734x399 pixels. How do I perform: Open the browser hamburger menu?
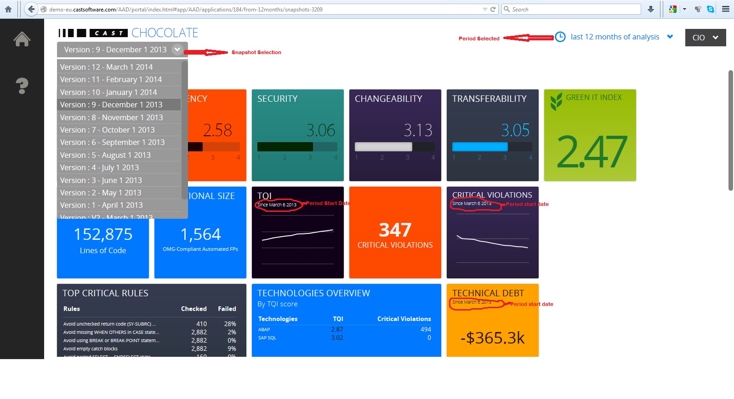[x=726, y=9]
